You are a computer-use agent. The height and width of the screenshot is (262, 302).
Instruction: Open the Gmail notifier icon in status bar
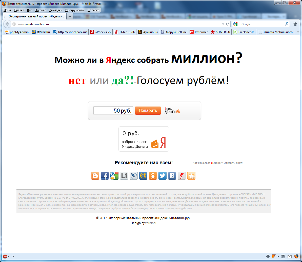pos(290,256)
